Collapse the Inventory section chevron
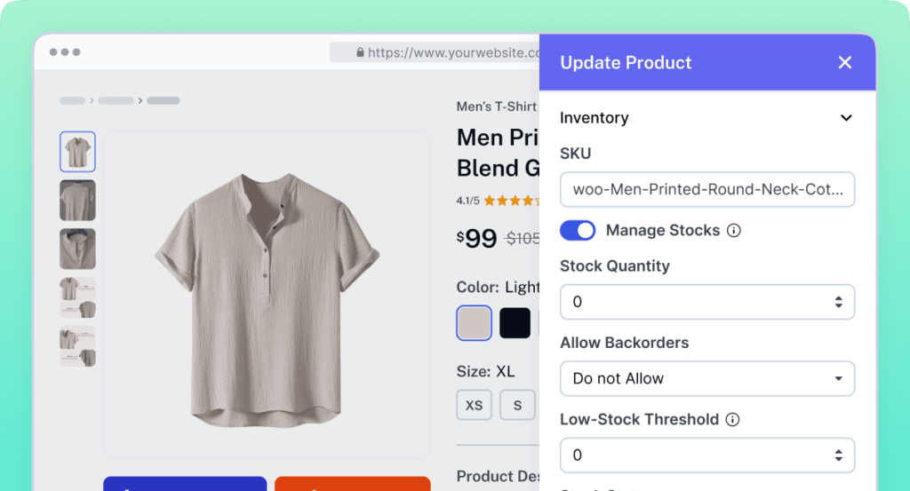The height and width of the screenshot is (491, 910). click(846, 118)
